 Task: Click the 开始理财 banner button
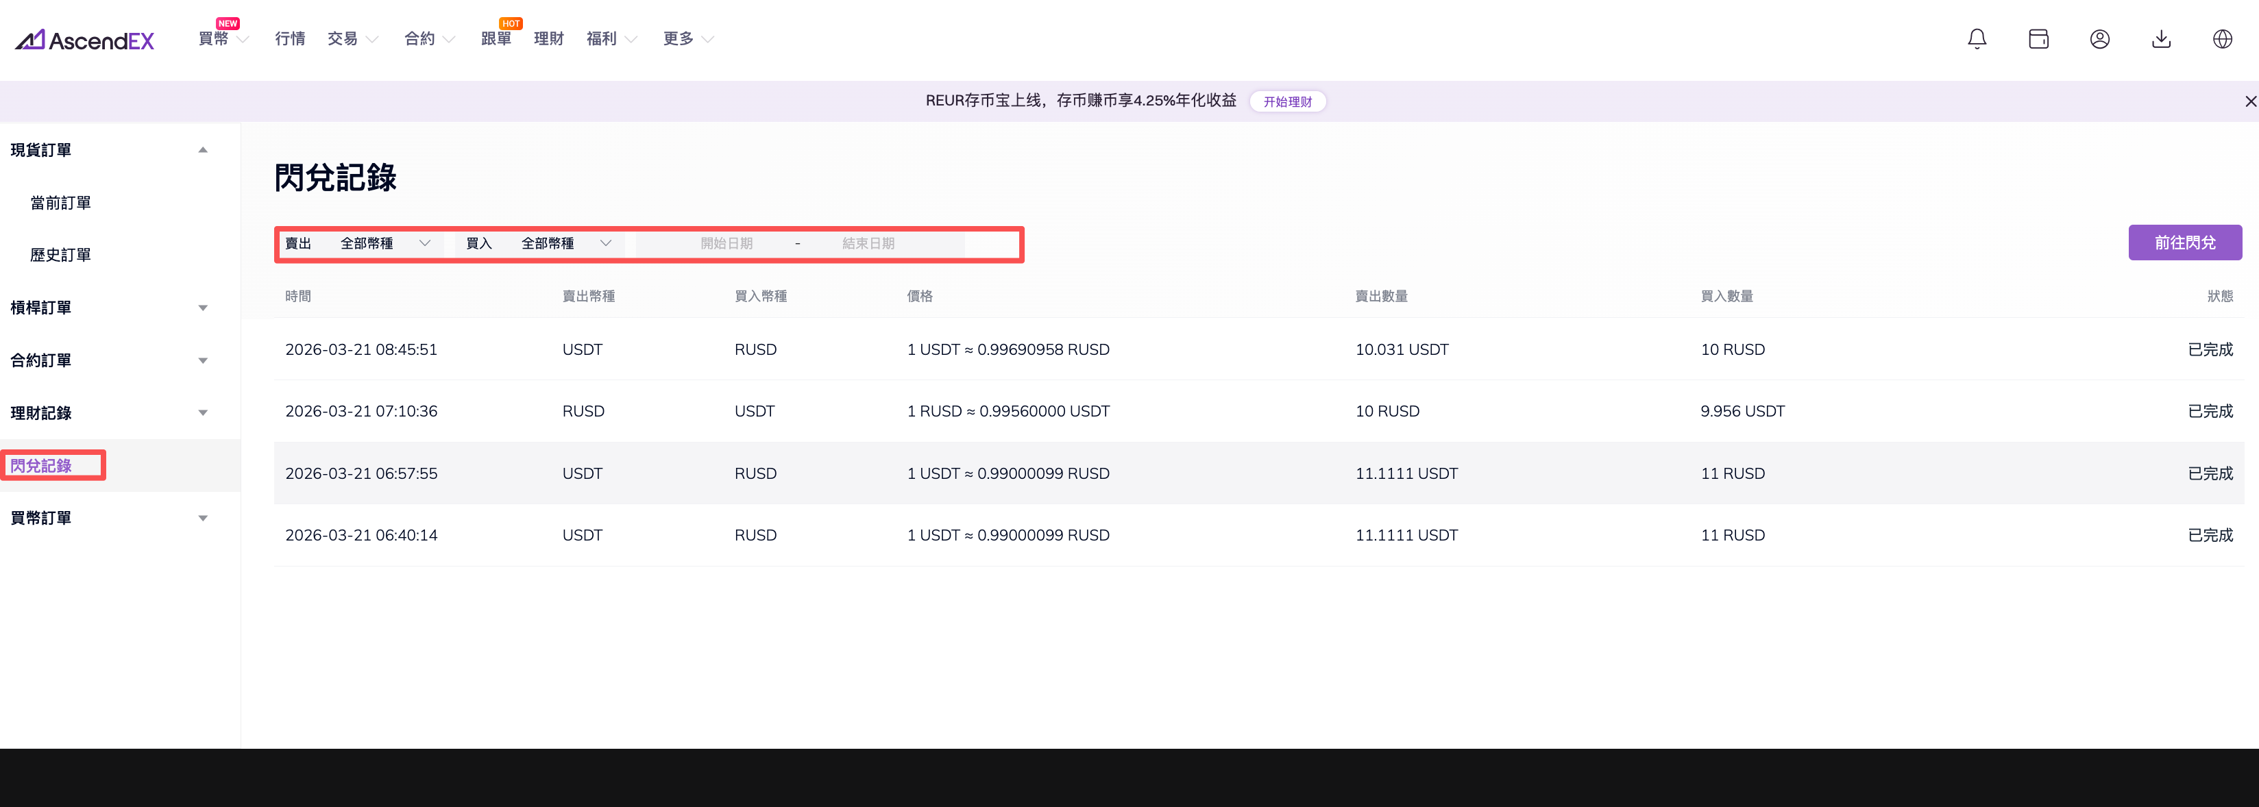coord(1286,101)
